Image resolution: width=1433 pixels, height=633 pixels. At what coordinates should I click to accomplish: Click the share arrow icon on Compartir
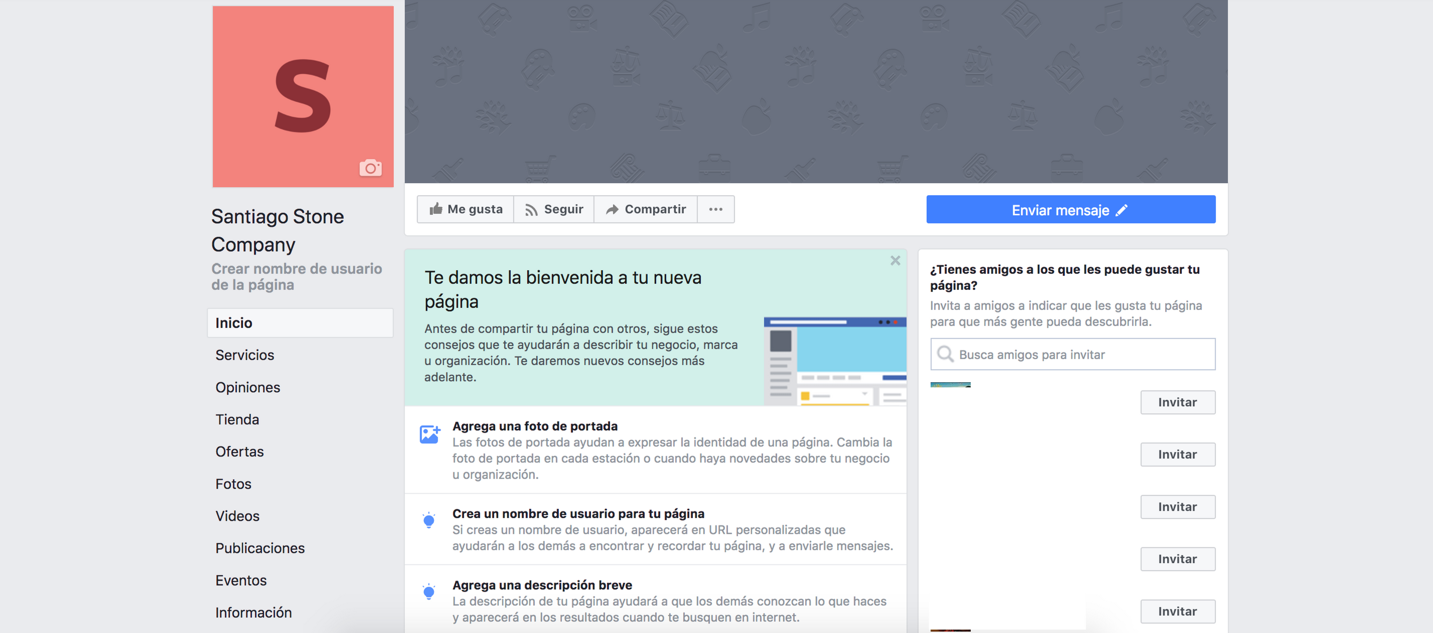(612, 209)
